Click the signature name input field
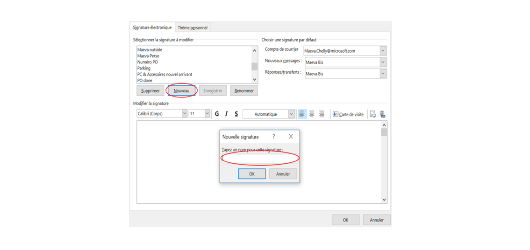This screenshot has height=250, width=530. coord(259,159)
